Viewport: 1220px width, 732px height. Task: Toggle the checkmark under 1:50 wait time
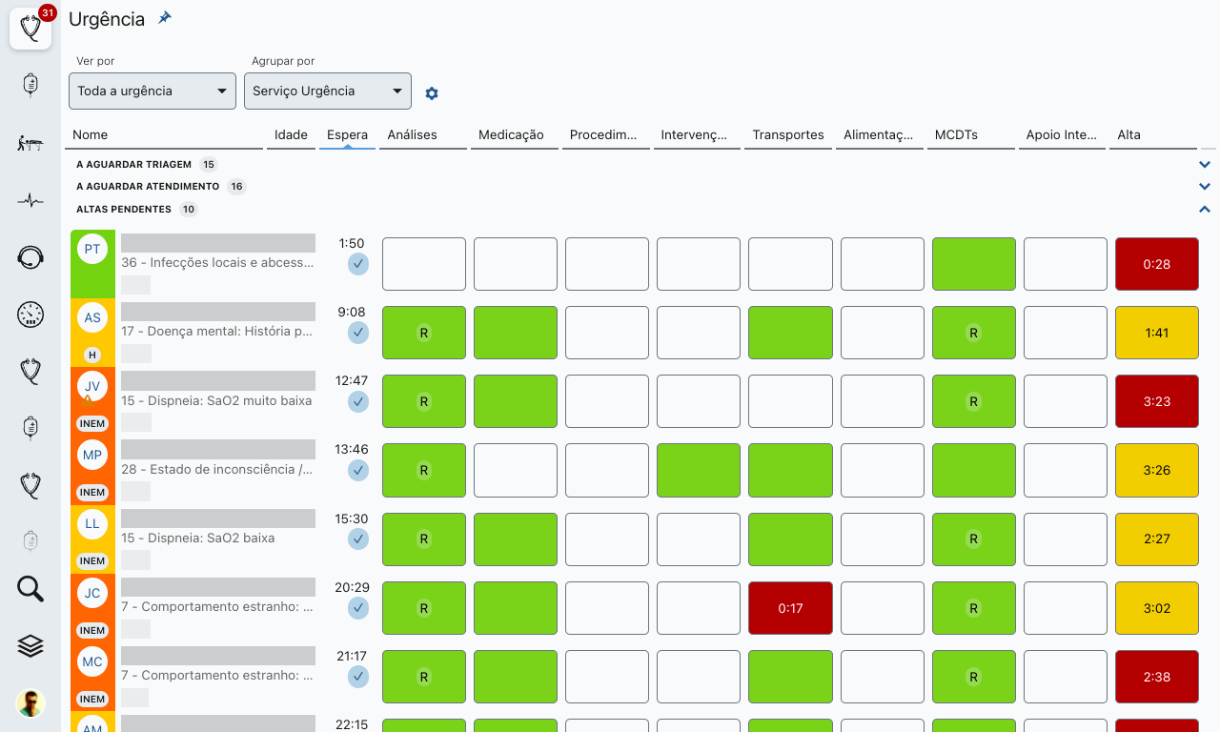[357, 264]
